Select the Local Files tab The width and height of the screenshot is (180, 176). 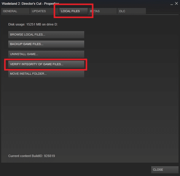pos(74,11)
